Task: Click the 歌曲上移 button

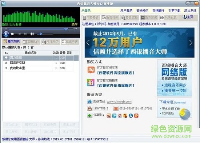Action: [69, 124]
